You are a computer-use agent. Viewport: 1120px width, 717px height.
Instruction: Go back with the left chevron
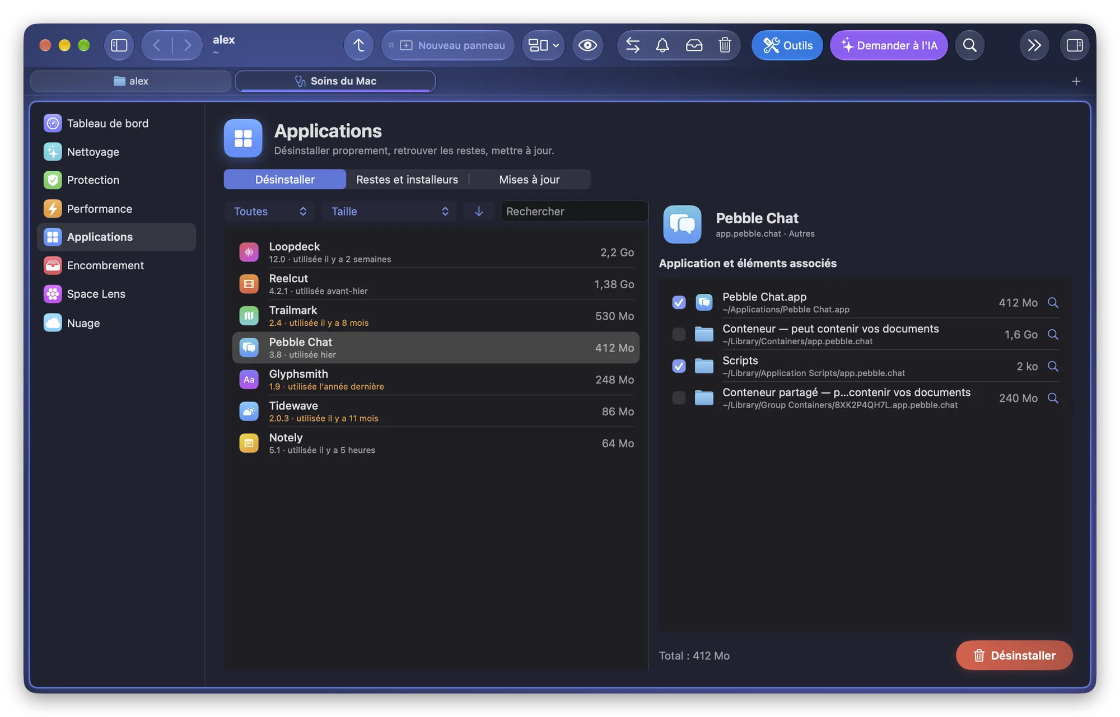pos(157,45)
